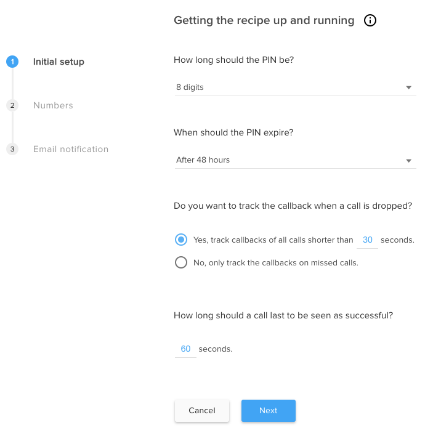
Task: Click the Cancel button
Action: (x=202, y=411)
